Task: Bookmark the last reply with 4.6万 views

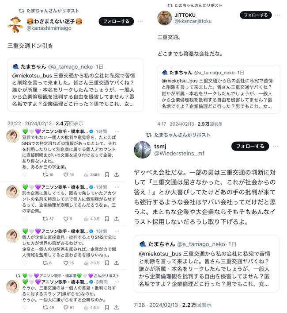Action: 107,307
